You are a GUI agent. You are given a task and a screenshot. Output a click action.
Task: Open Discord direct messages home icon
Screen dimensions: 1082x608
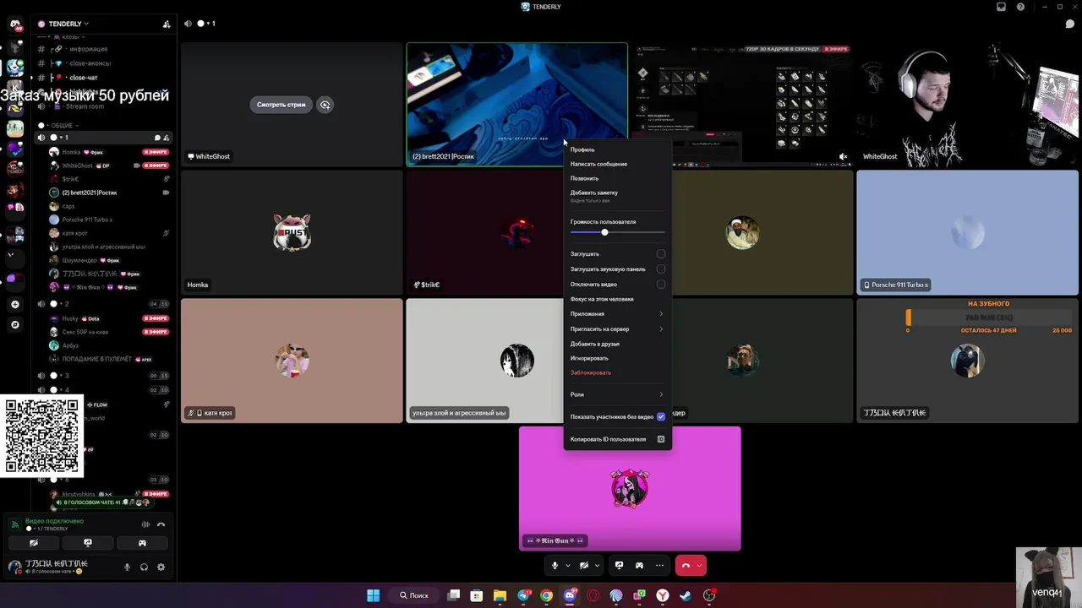point(14,24)
